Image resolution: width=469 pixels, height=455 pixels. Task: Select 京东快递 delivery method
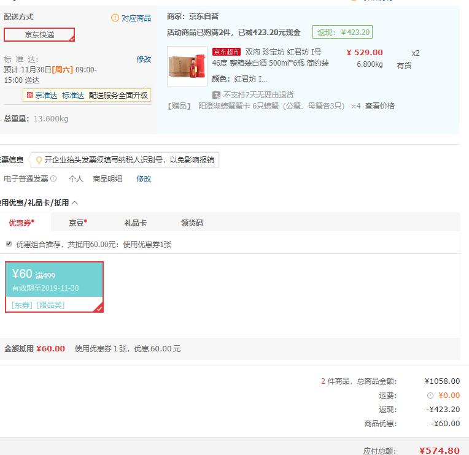coord(39,35)
